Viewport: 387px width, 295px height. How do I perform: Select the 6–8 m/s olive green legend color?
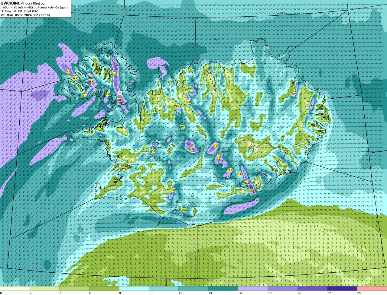click(x=104, y=288)
